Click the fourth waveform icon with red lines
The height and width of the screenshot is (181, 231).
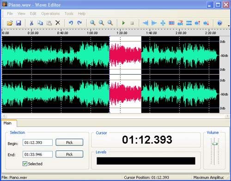[x=171, y=23]
